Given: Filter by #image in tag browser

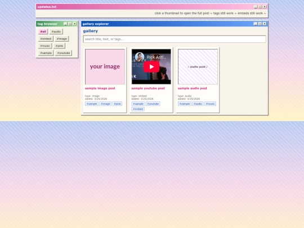Looking at the screenshot, I should pos(62,39).
